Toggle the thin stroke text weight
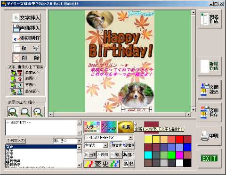This screenshot has width=226, height=175. (116, 155)
